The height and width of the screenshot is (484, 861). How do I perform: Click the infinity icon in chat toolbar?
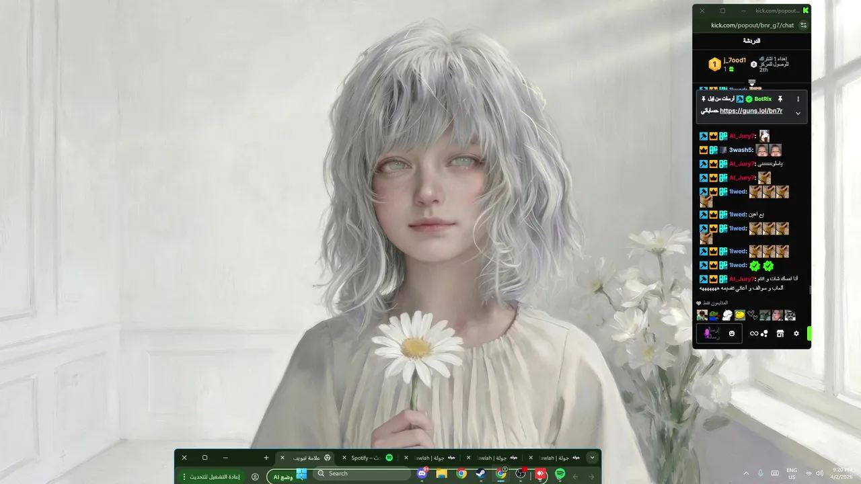(754, 333)
